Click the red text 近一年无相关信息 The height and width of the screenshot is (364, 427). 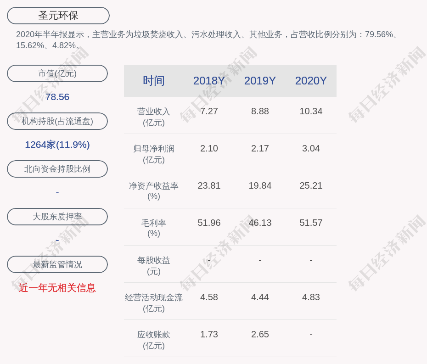pyautogui.click(x=57, y=288)
